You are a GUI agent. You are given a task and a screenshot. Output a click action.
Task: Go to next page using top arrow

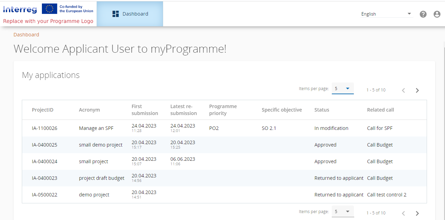pyautogui.click(x=417, y=90)
